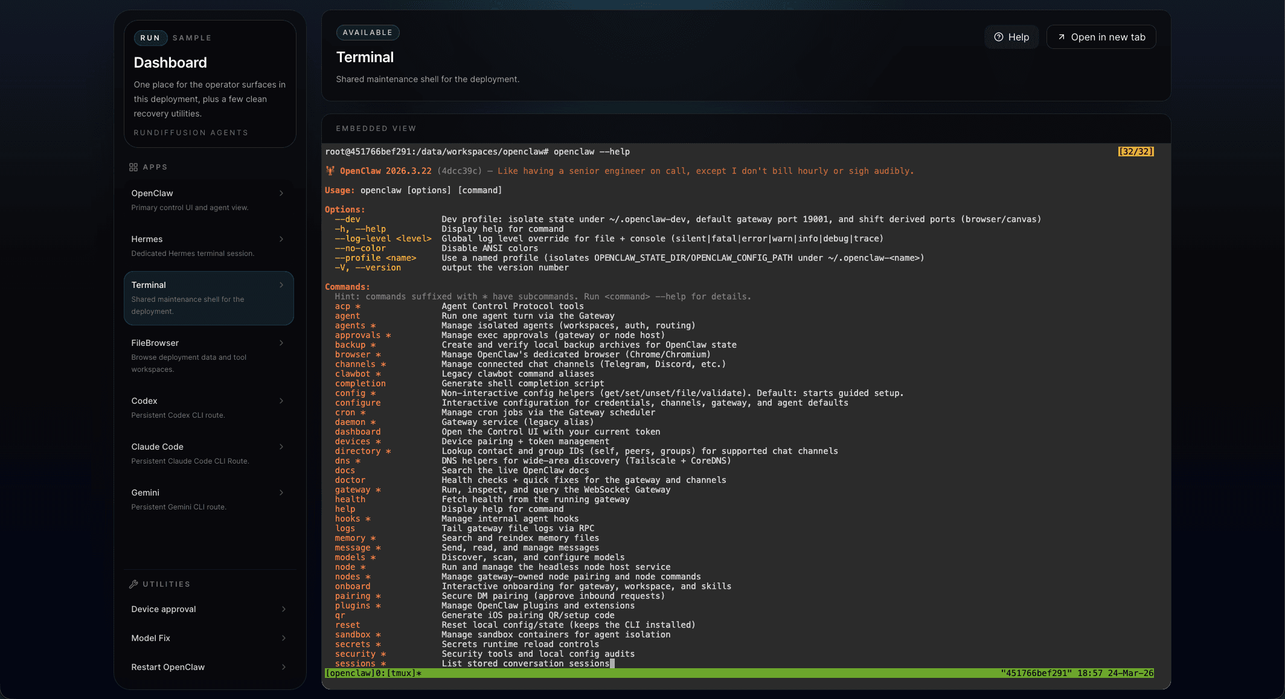Screen dimensions: 1285x699
Task: Open the Claude Code app entry
Action: coord(209,453)
